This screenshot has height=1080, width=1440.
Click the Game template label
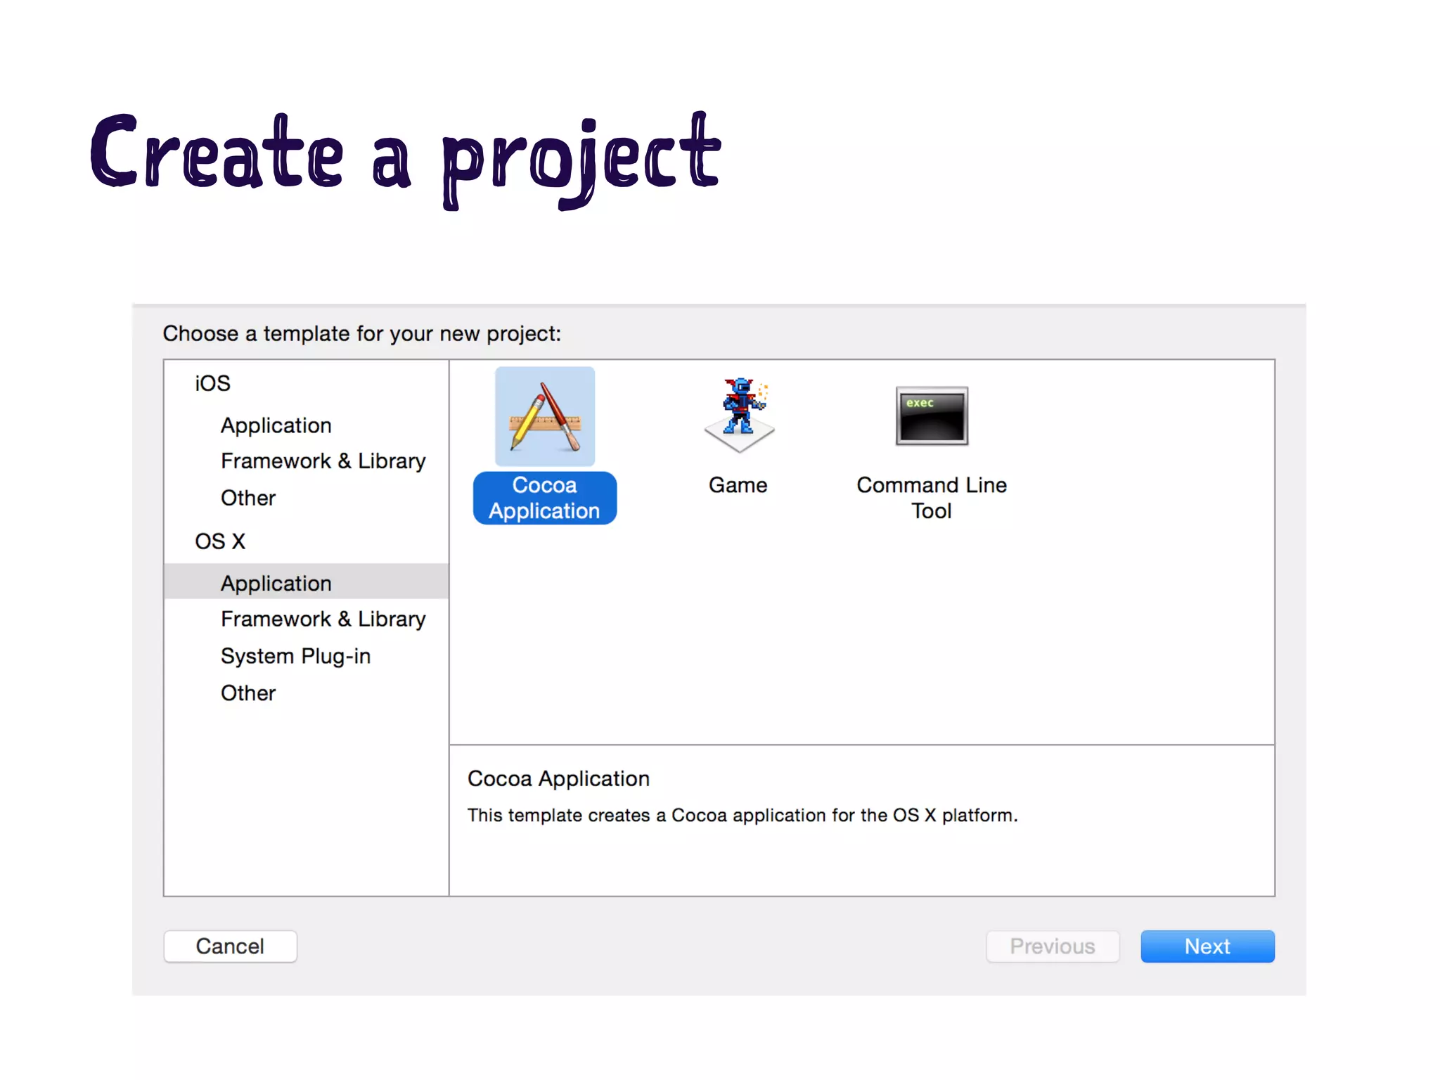click(738, 485)
